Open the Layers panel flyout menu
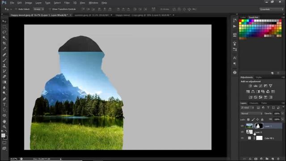Viewport: 286px width, 161px height. pyautogui.click(x=283, y=103)
